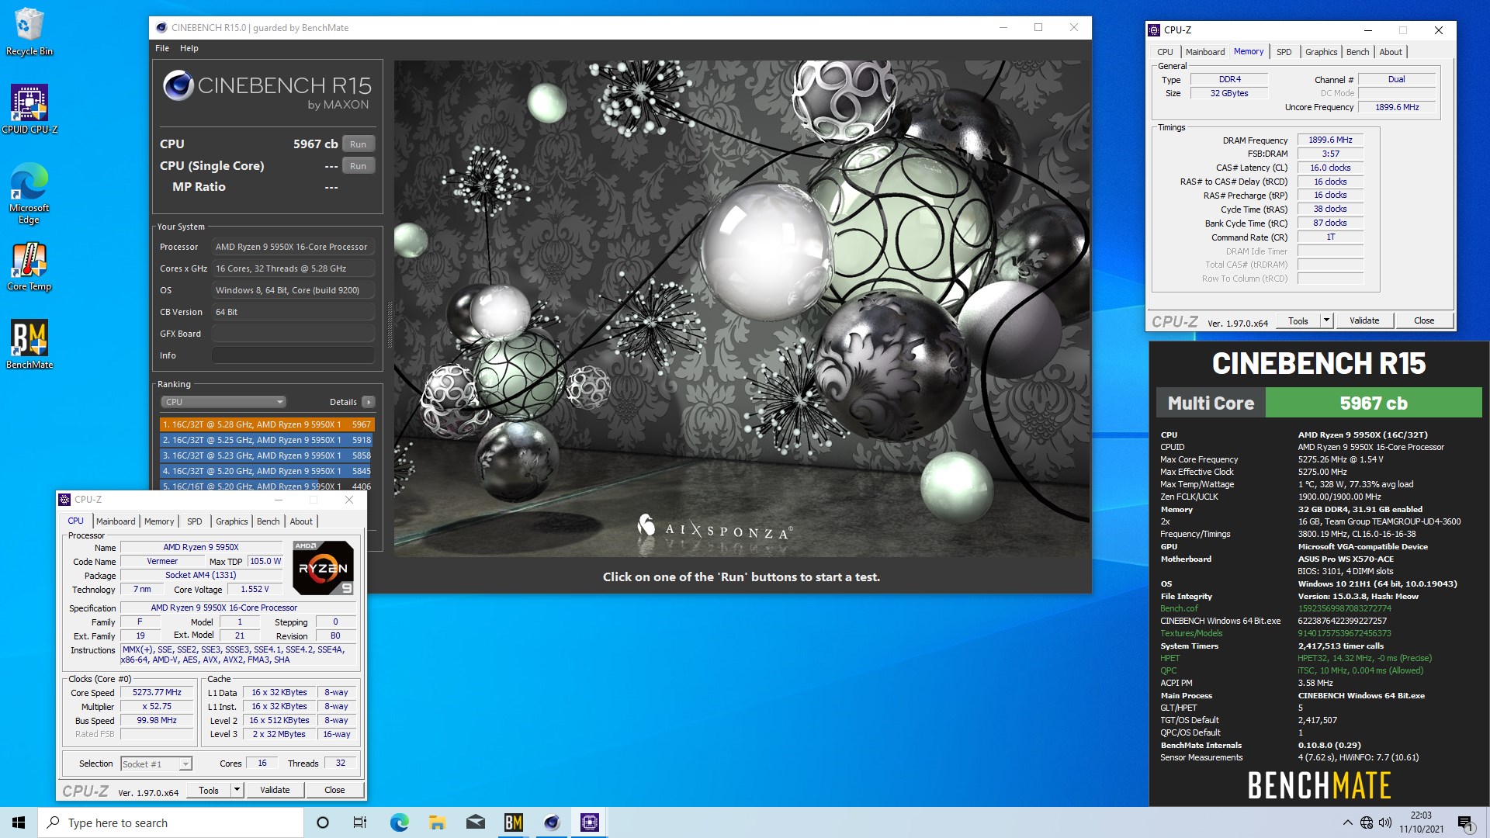Show hidden system tray icons
This screenshot has width=1490, height=838.
pyautogui.click(x=1347, y=822)
